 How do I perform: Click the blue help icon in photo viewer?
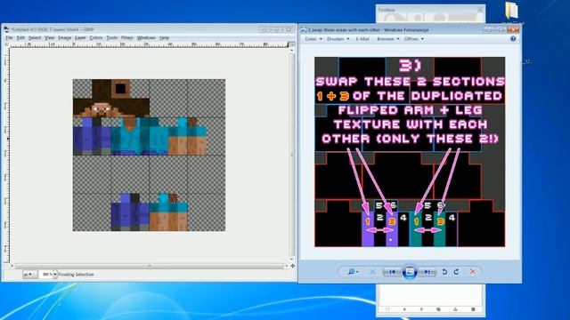click(x=513, y=39)
